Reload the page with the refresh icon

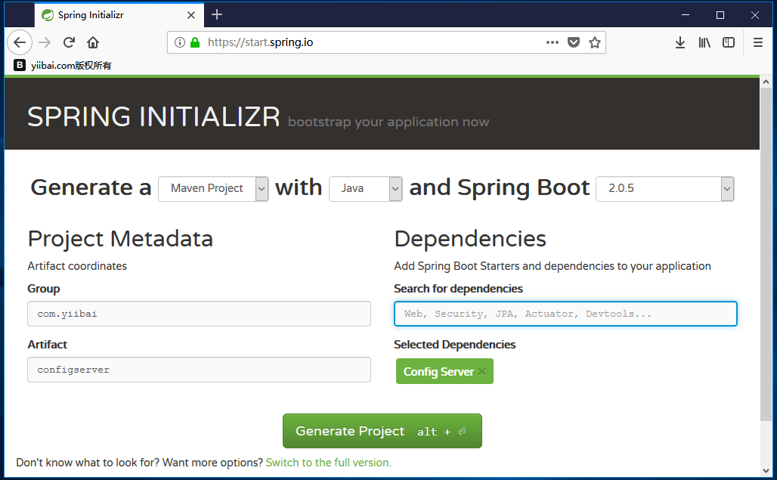[x=69, y=42]
